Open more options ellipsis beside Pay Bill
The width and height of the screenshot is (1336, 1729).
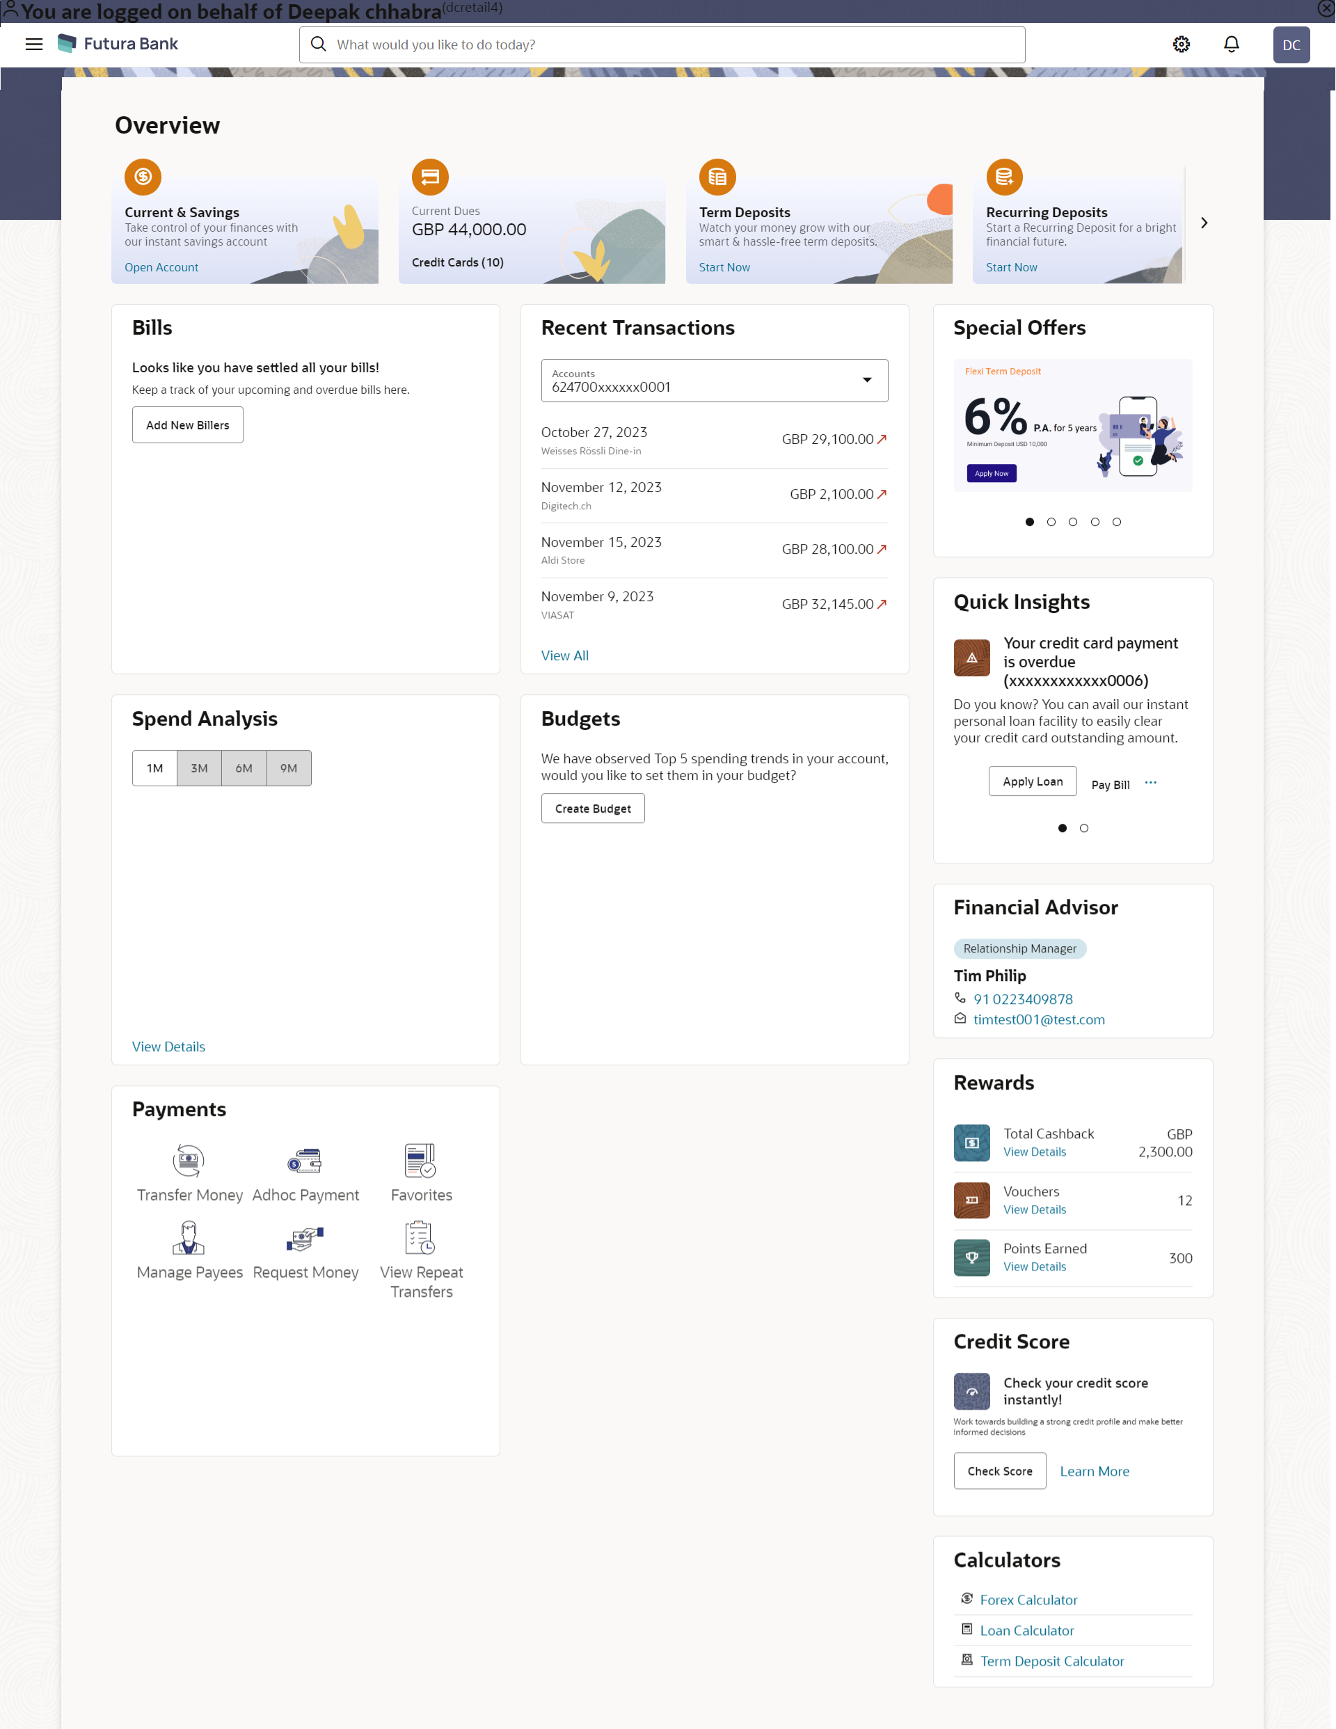point(1151,783)
